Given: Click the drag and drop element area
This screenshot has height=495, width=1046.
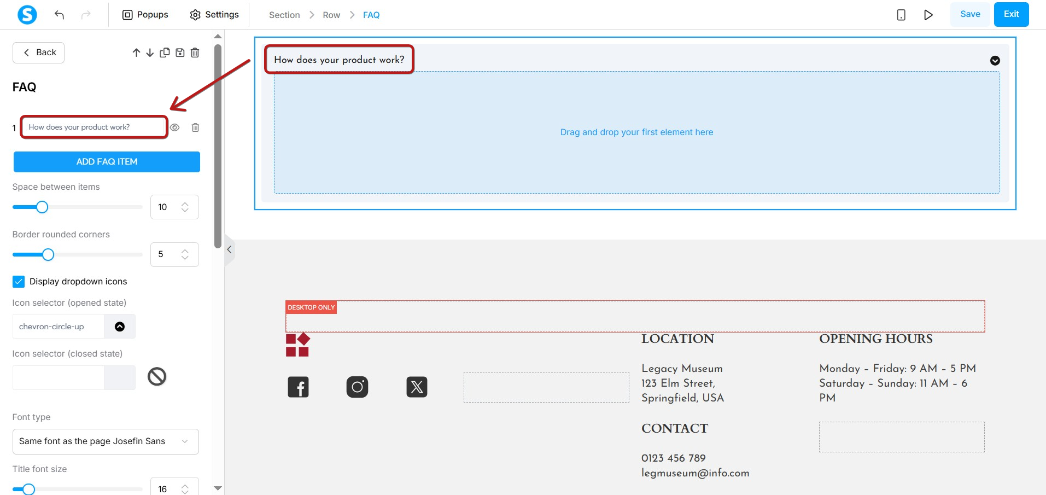Looking at the screenshot, I should pos(636,132).
